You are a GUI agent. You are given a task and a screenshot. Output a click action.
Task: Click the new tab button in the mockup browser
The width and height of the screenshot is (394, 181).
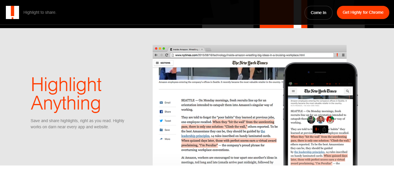(x=208, y=49)
